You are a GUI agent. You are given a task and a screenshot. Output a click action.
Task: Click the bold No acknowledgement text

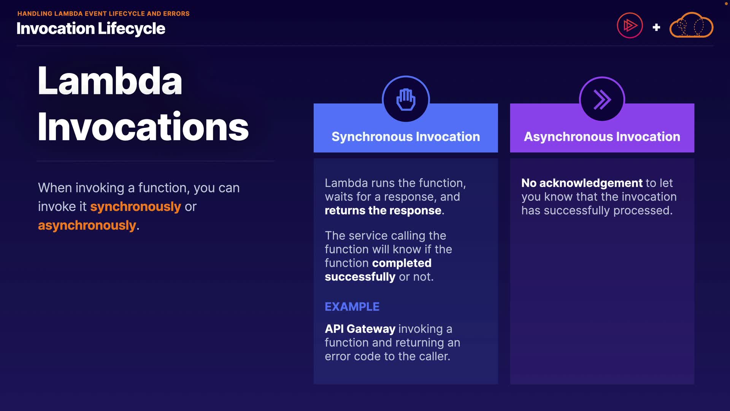[581, 183]
